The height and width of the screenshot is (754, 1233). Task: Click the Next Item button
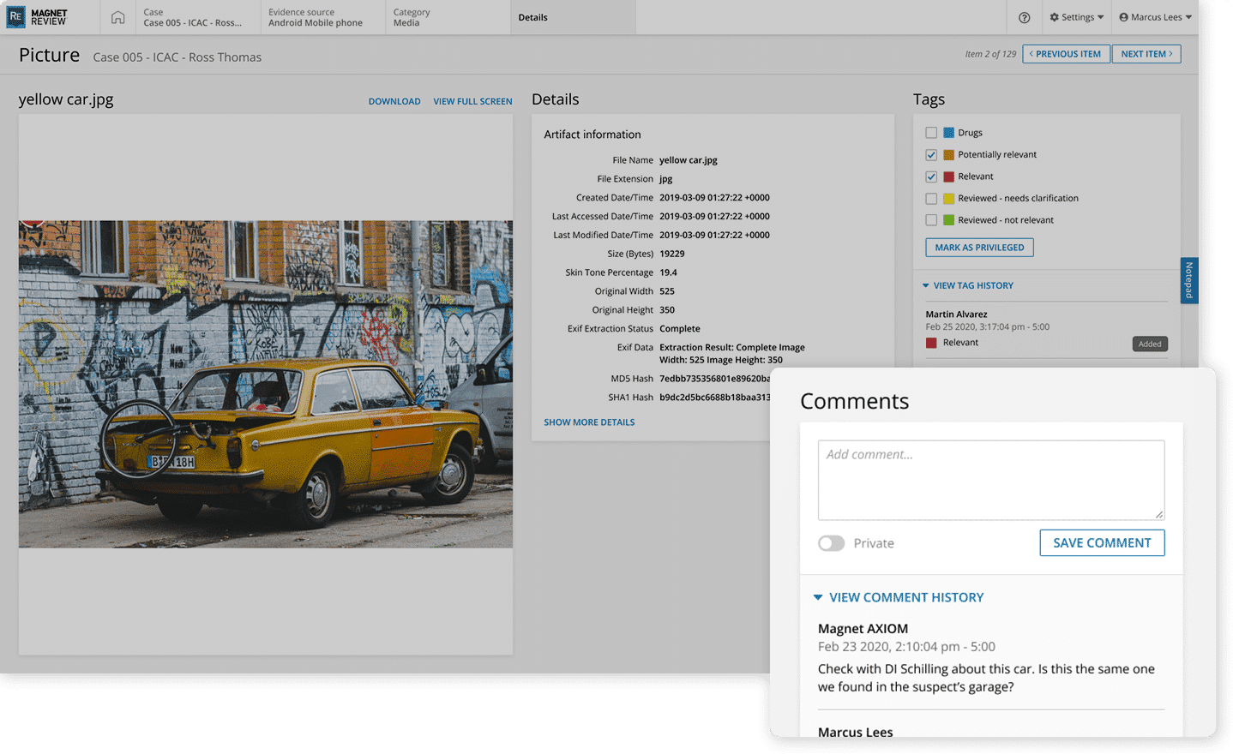pos(1146,54)
